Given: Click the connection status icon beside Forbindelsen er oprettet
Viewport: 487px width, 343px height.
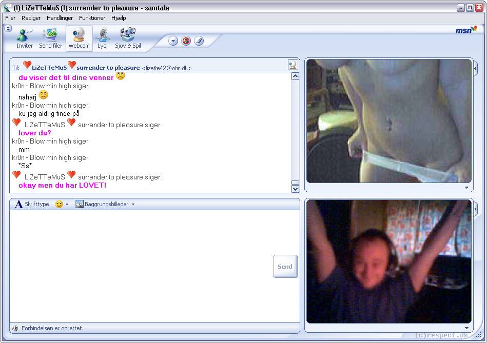Looking at the screenshot, I should (x=15, y=328).
